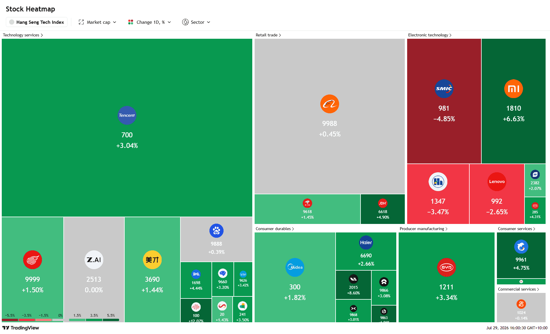Click the −3.47% change in the 1347 tile
Image resolution: width=550 pixels, height=334 pixels.
pyautogui.click(x=438, y=212)
